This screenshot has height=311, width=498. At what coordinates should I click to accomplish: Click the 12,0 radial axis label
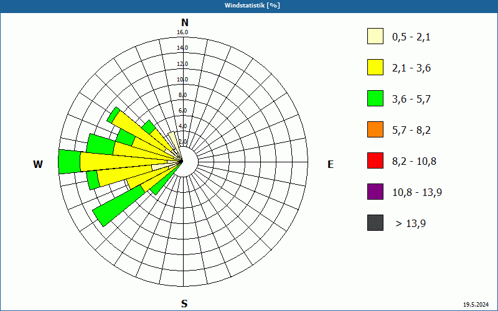182,64
